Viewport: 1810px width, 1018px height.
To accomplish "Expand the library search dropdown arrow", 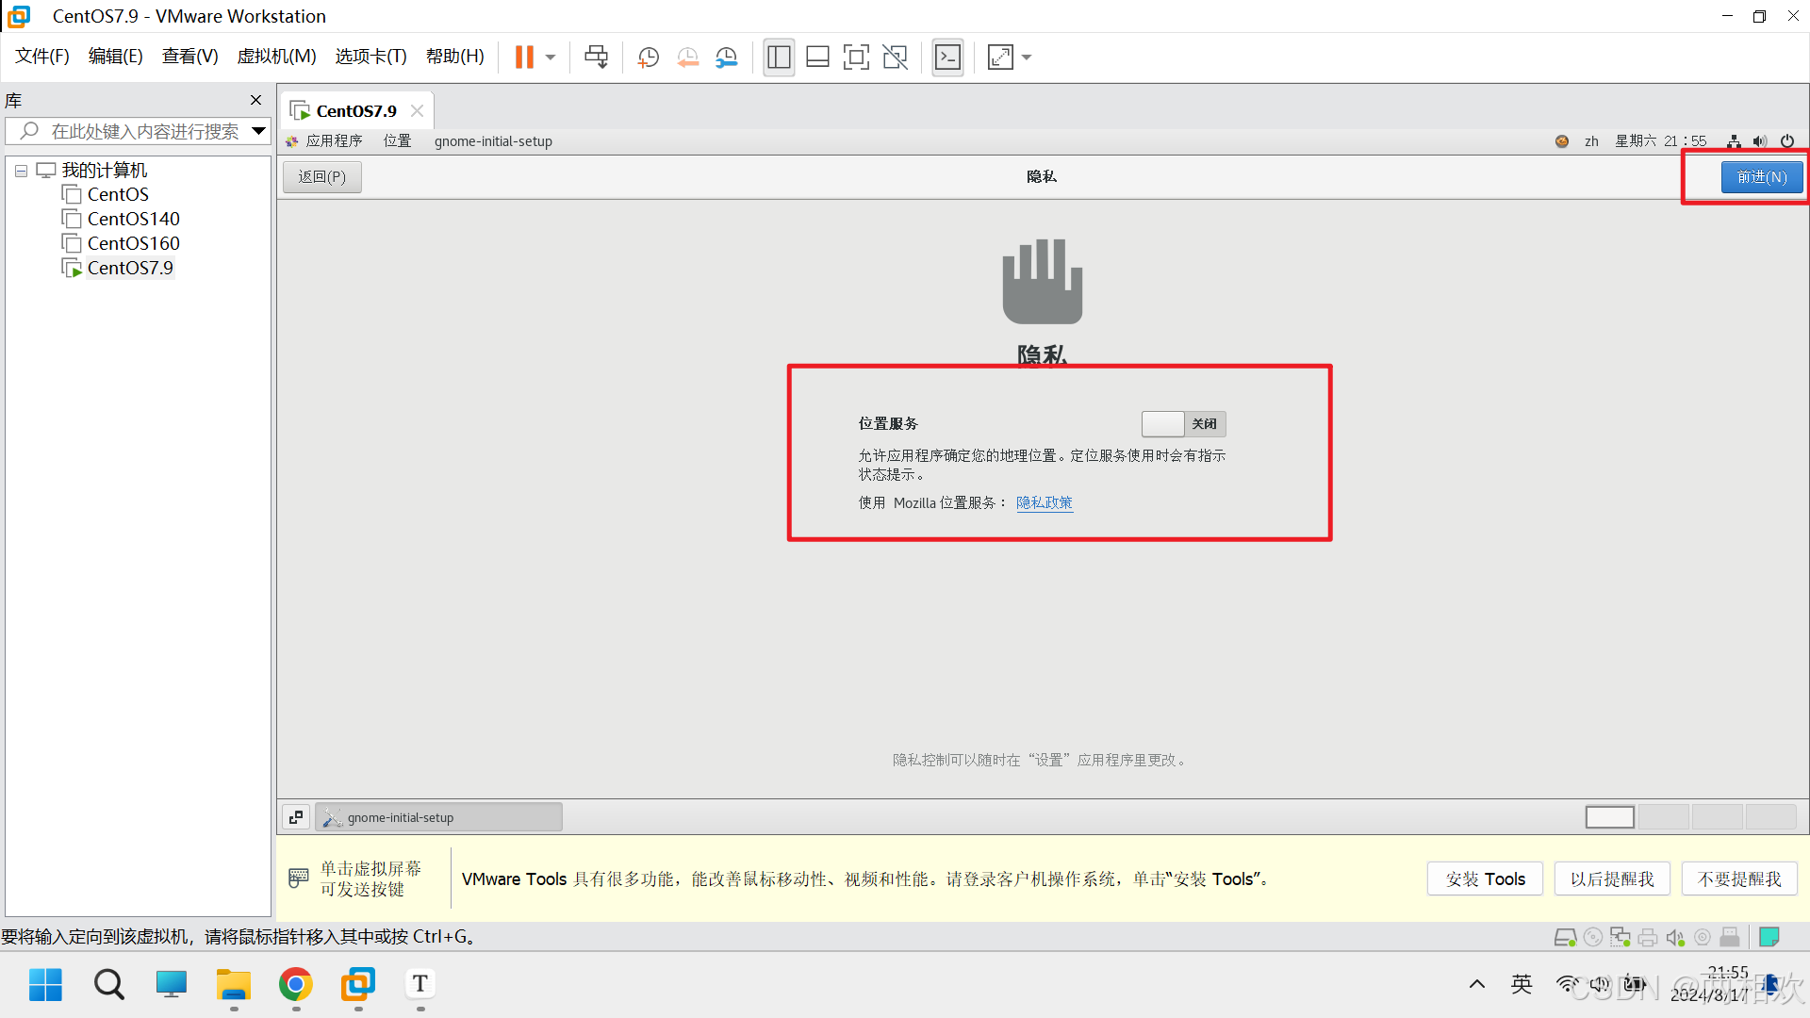I will pos(258,131).
